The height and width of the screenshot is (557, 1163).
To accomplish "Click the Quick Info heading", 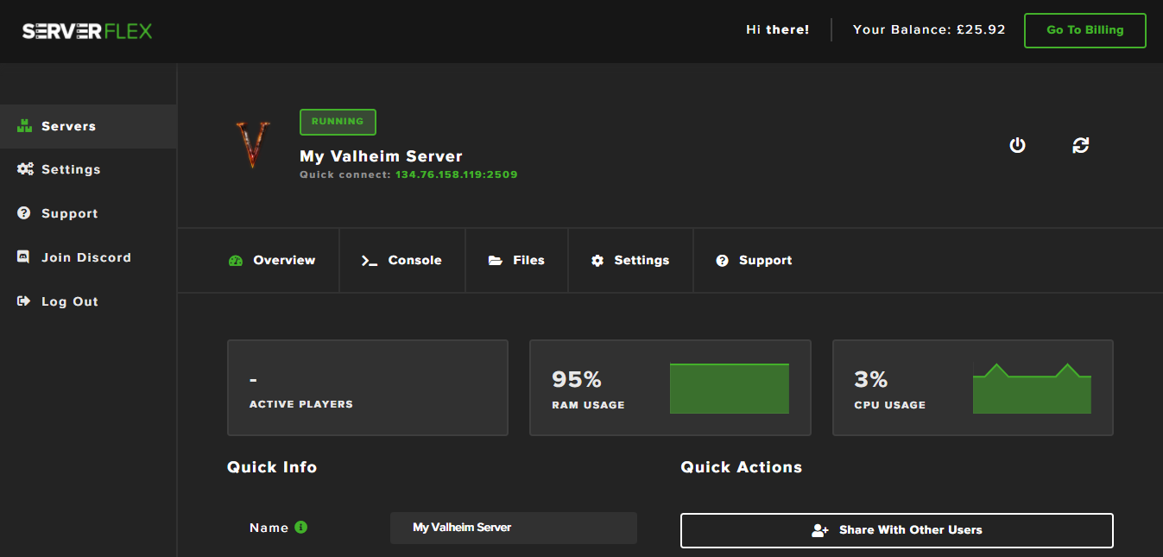I will click(x=272, y=467).
